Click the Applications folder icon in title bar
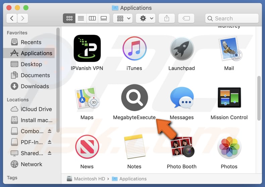Screen dimensions: 265x187 tap(115, 8)
